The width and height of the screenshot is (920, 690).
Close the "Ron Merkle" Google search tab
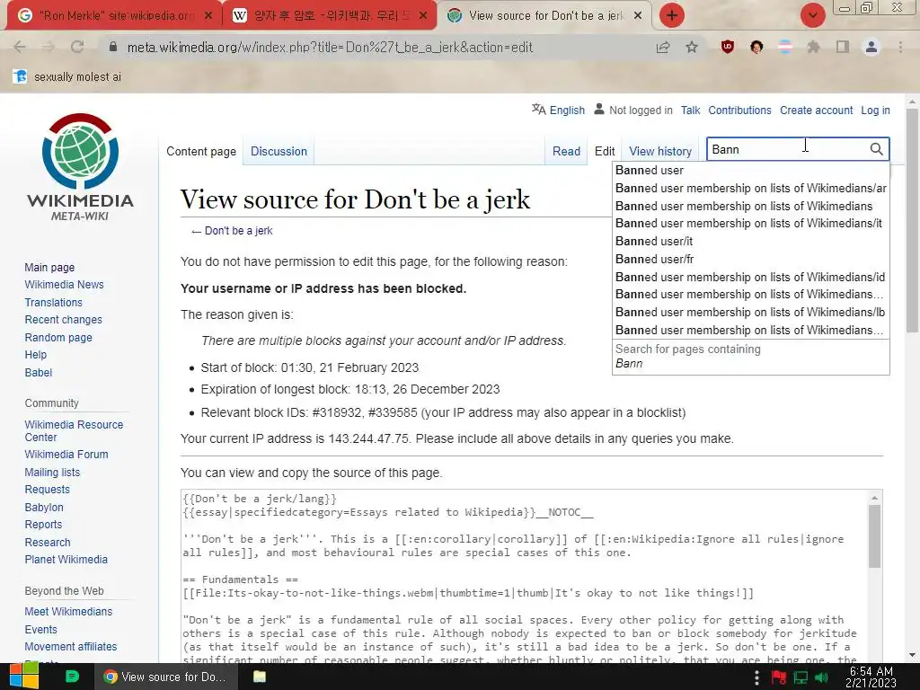click(208, 16)
